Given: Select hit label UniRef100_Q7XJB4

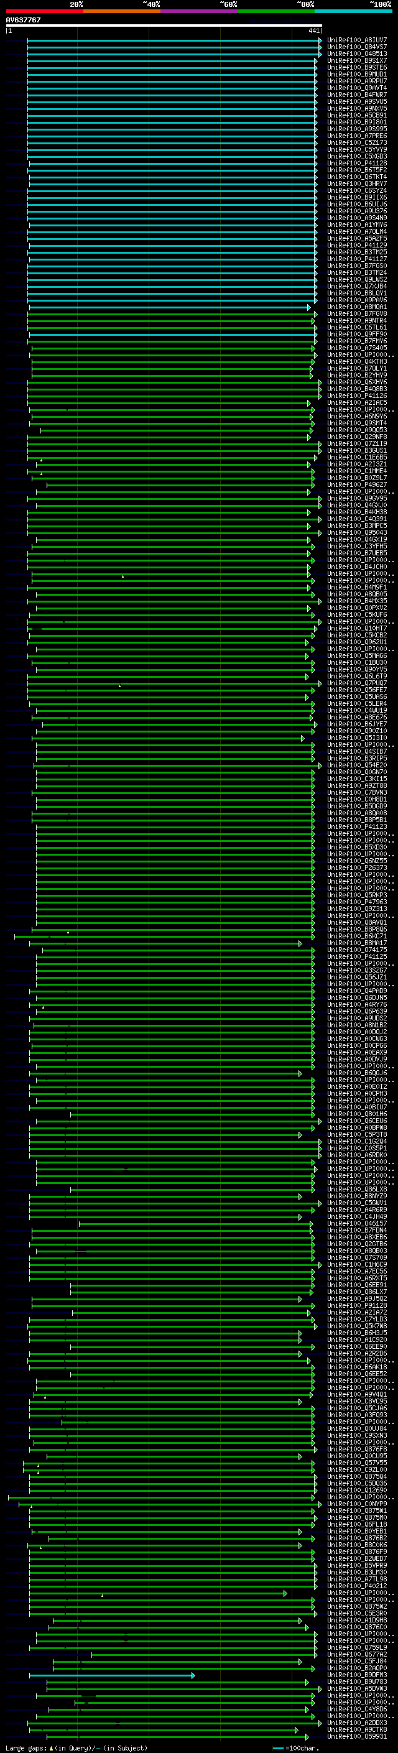Looking at the screenshot, I should tap(357, 287).
